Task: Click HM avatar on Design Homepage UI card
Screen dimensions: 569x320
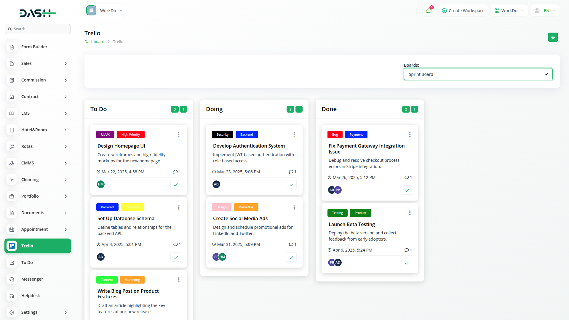Action: click(x=101, y=184)
